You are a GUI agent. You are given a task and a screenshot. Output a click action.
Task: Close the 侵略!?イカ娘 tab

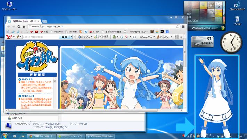(x=39, y=21)
